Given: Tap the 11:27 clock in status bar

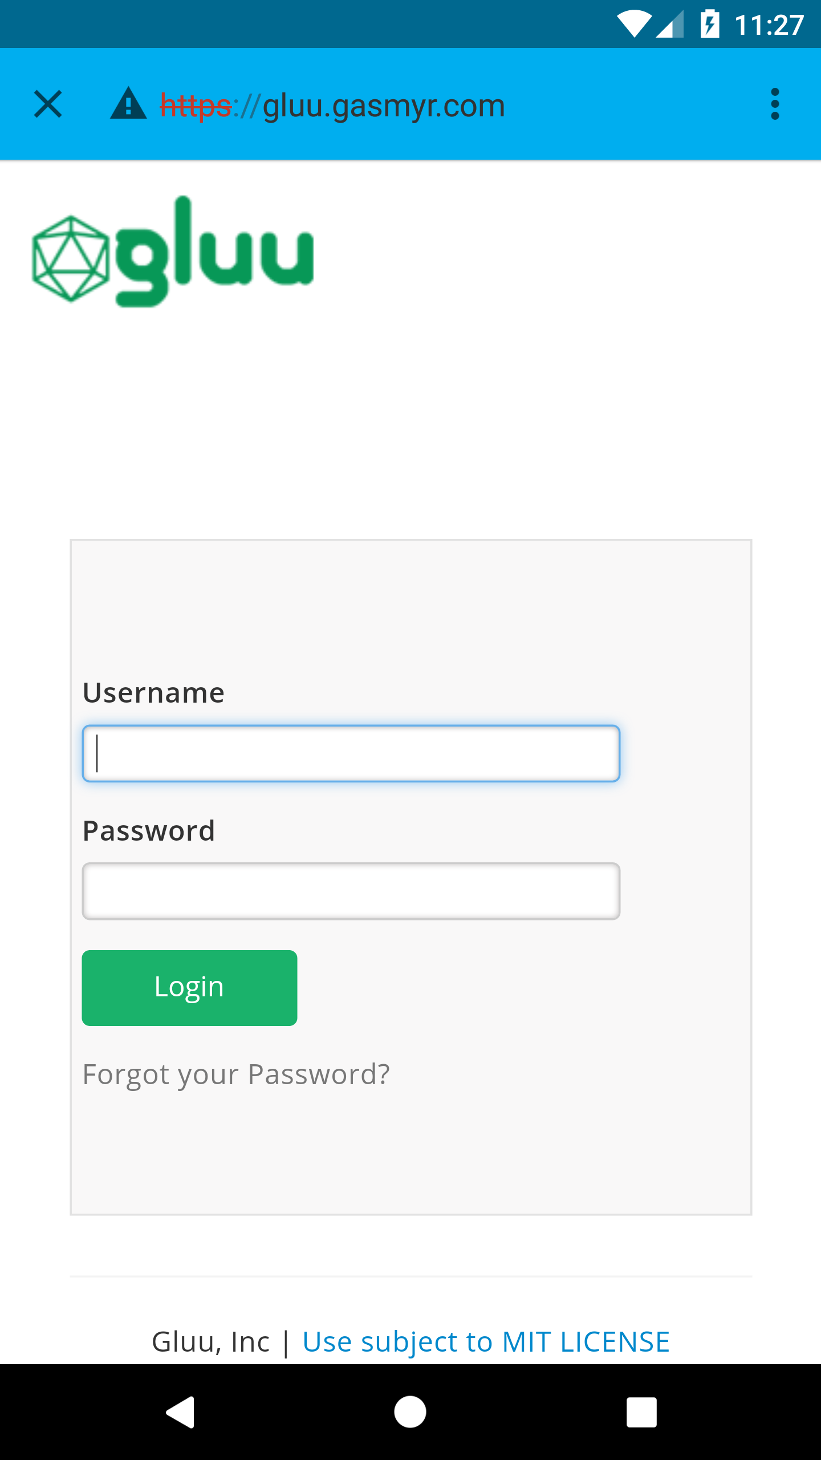Looking at the screenshot, I should coord(769,25).
